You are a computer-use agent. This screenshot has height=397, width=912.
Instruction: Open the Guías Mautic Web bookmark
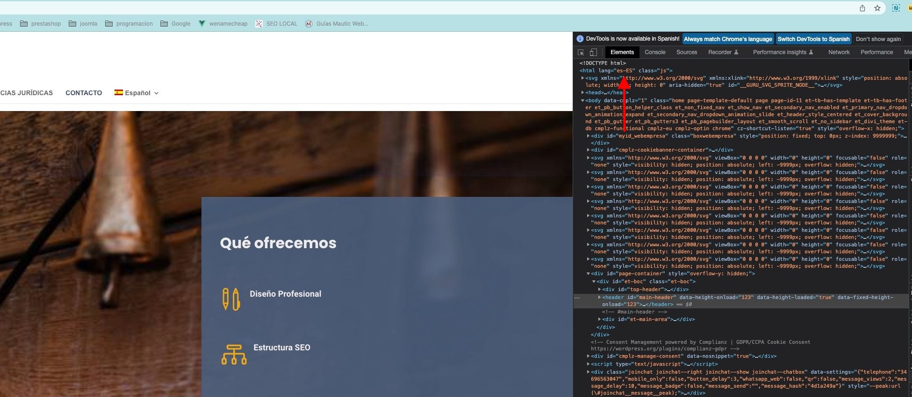coord(337,24)
